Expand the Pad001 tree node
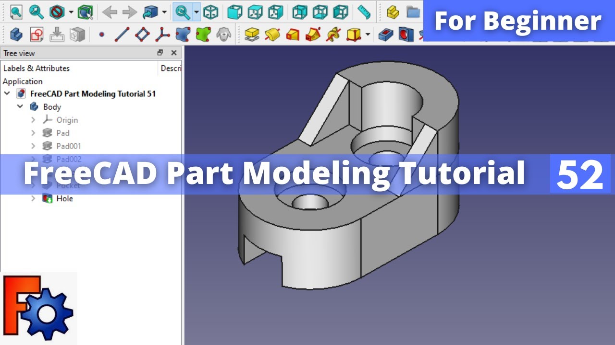615x345 pixels. pos(33,146)
